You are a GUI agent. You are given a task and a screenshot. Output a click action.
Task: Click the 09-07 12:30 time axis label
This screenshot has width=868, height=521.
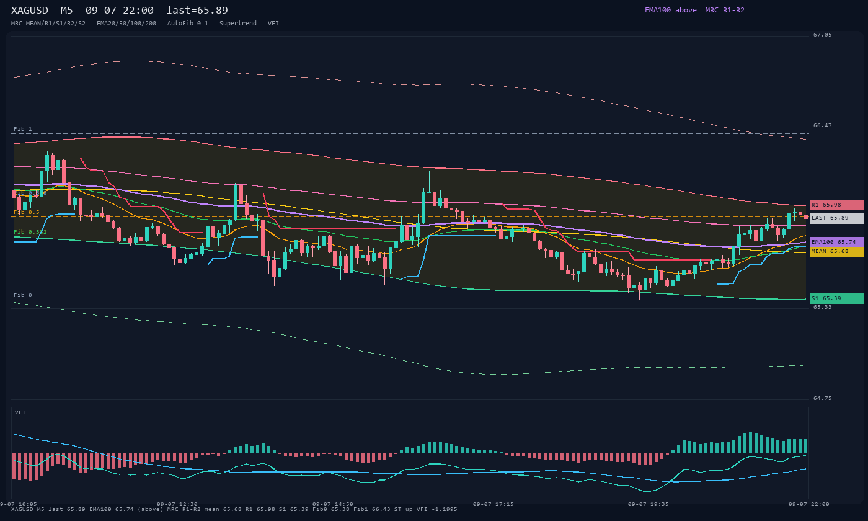(177, 504)
